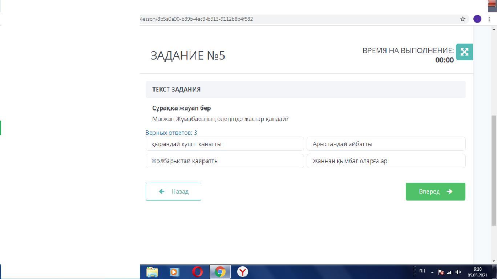This screenshot has width=497, height=279.
Task: Open the Action Center flag icon
Action: (x=441, y=272)
